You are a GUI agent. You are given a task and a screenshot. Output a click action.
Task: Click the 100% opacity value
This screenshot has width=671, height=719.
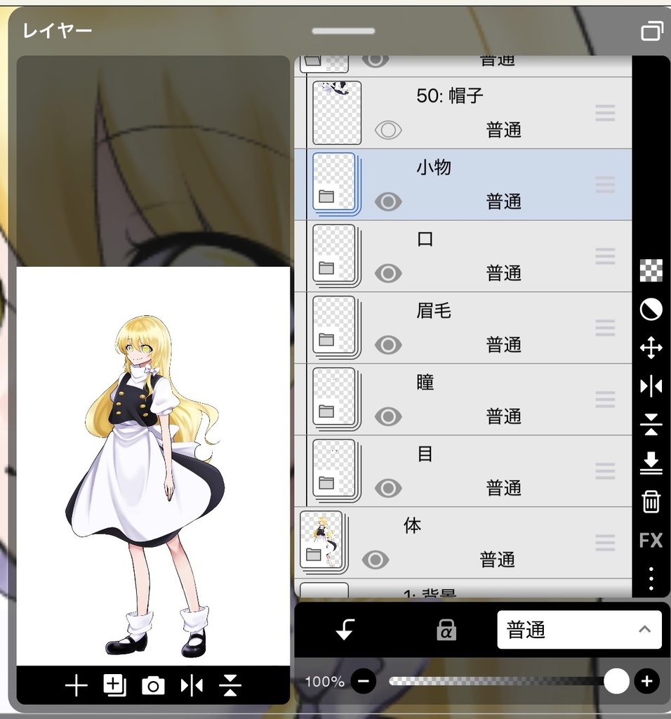pyautogui.click(x=324, y=681)
